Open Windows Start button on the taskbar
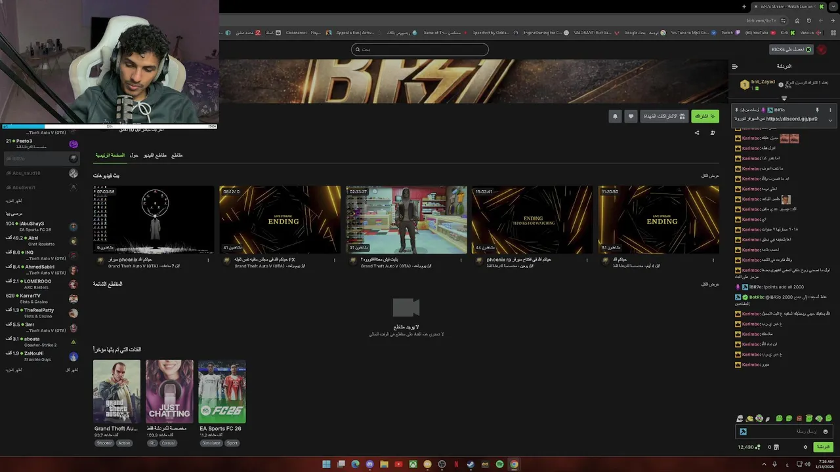 click(326, 464)
